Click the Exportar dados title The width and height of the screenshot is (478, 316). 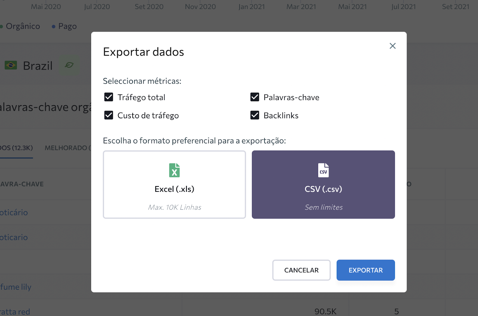(x=143, y=52)
